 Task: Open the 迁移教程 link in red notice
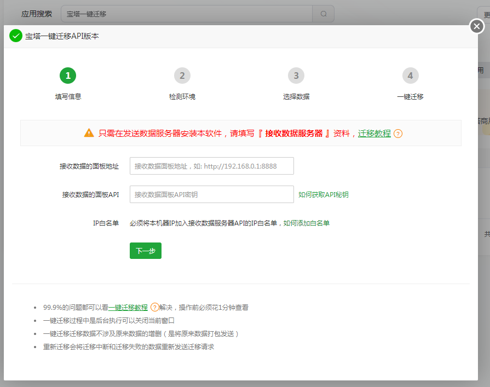(x=374, y=134)
